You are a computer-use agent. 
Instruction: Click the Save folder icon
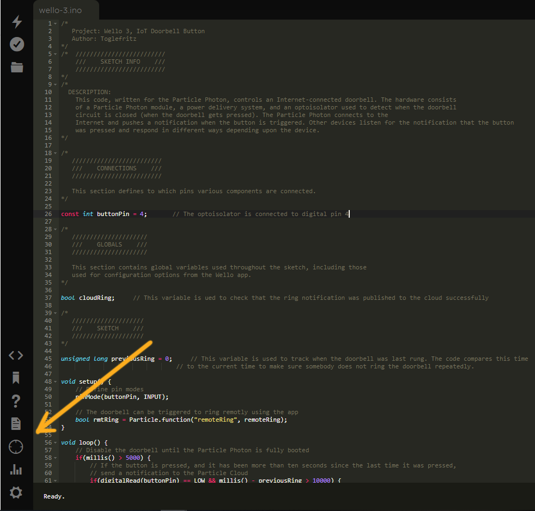coord(17,67)
